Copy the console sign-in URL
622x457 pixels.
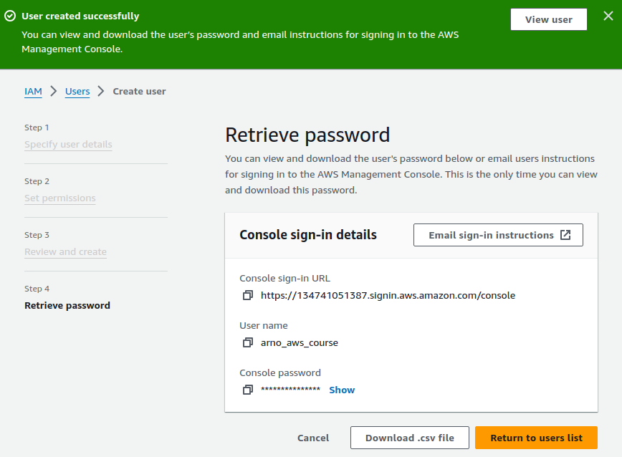[248, 295]
